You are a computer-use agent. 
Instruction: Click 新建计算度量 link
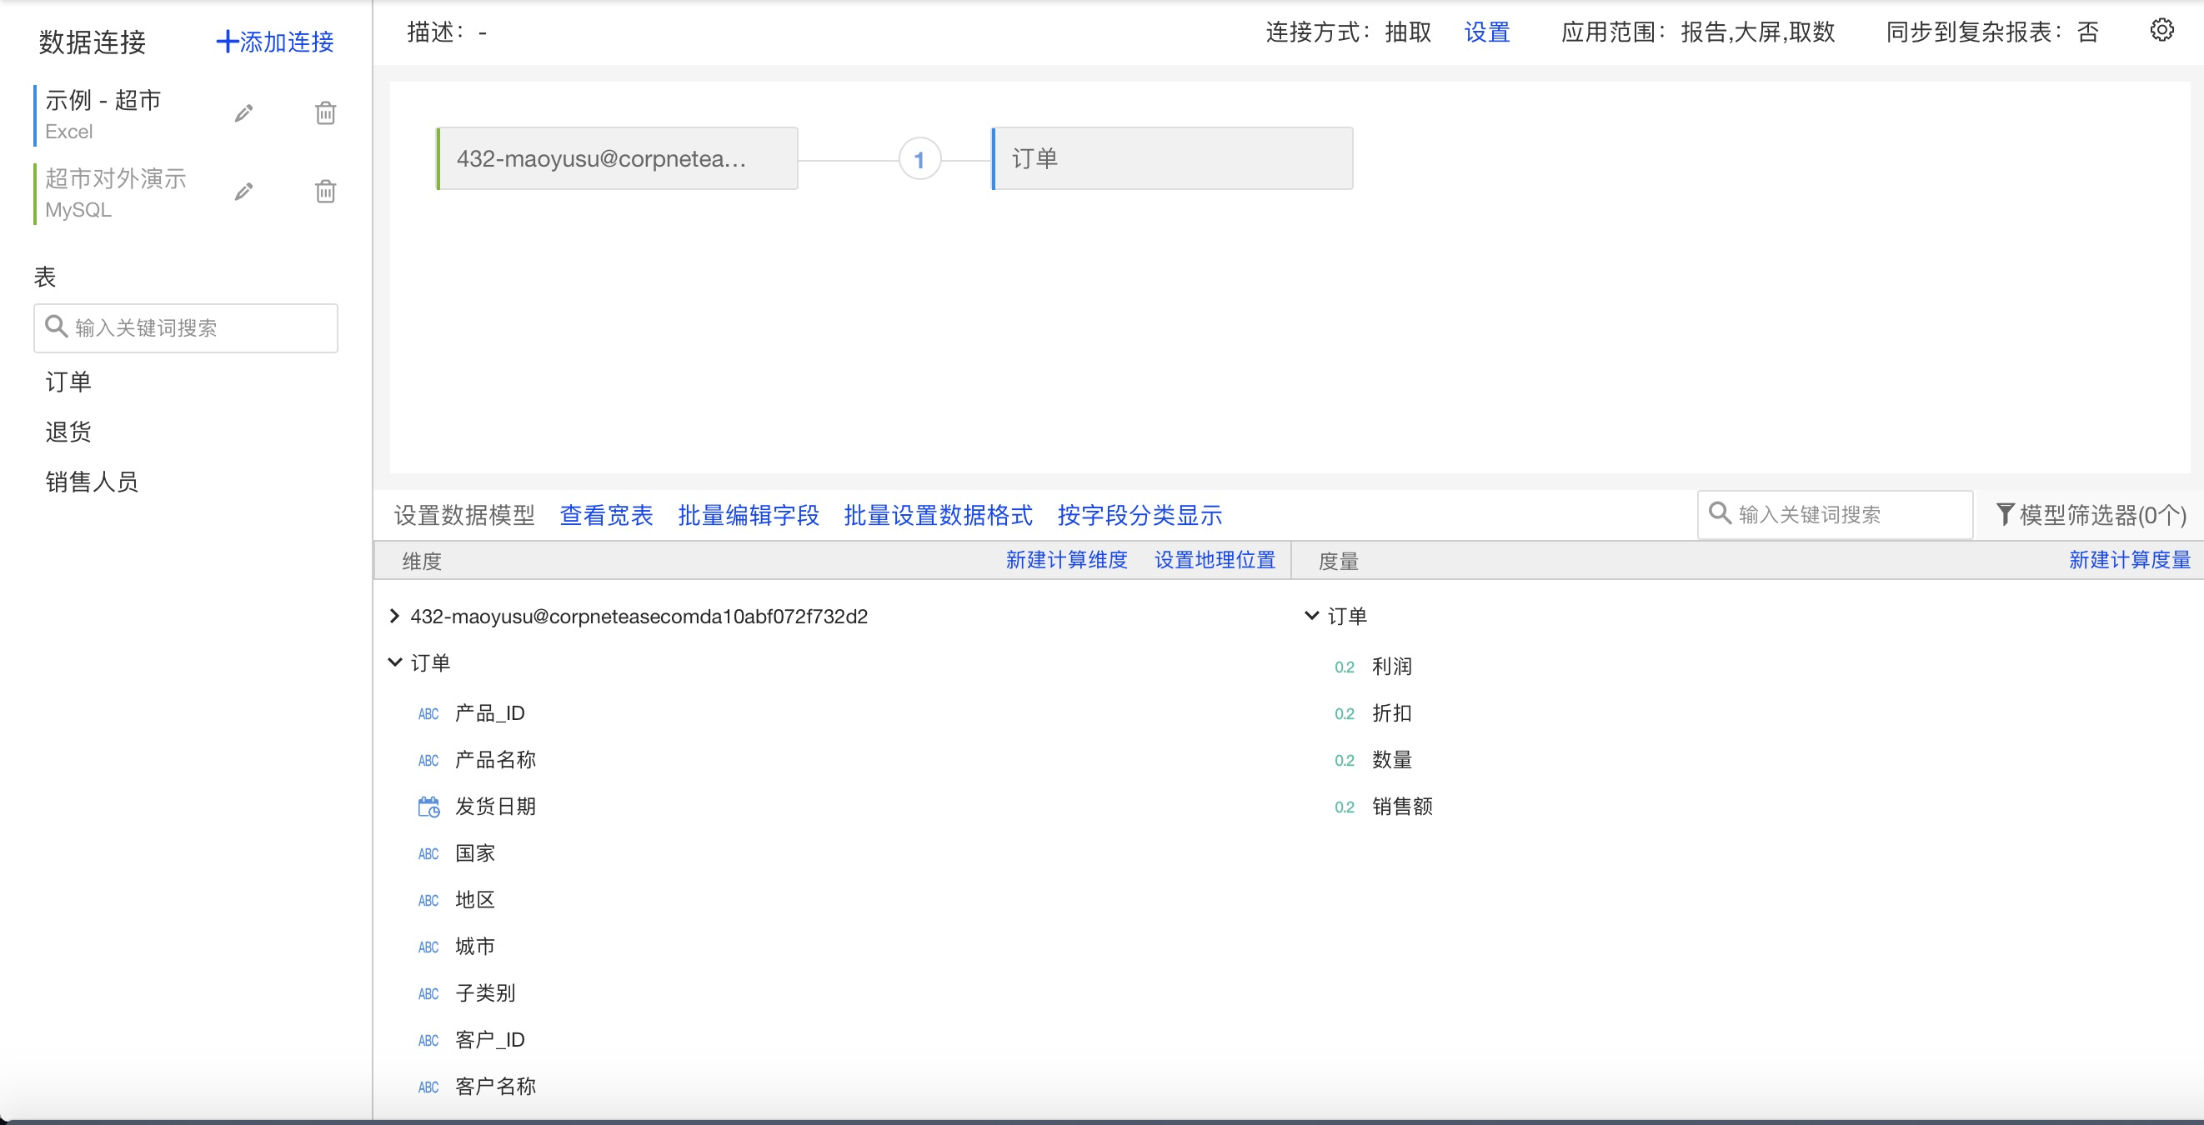pos(2129,560)
